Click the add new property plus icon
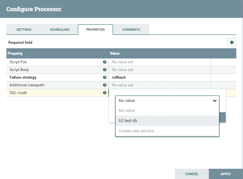 [x=232, y=43]
